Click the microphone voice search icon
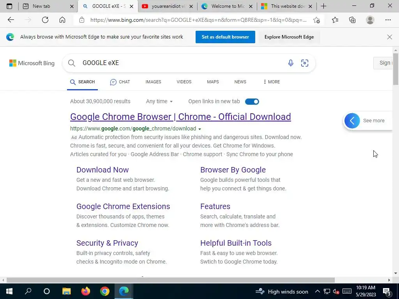Screen dimensions: 399x299 (x=291, y=63)
